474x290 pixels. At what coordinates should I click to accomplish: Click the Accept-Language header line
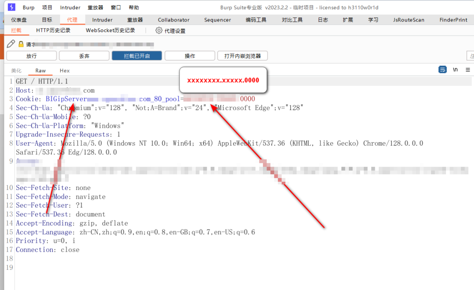[x=136, y=232]
